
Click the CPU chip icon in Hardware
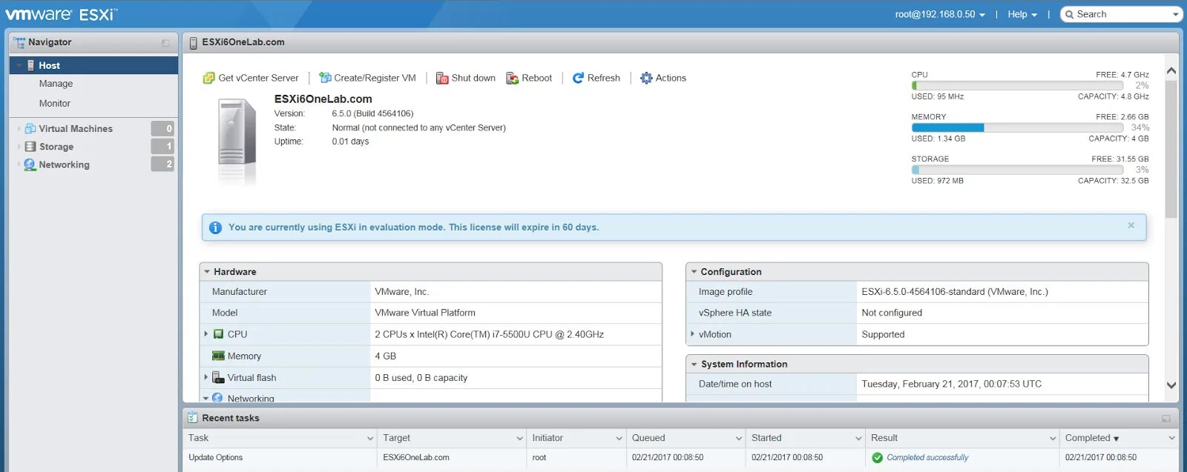coord(218,334)
